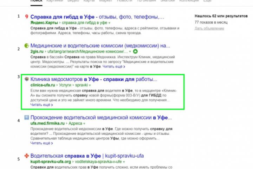This screenshot has width=253, height=169.
Task: Click 'voditelskaya-spravka-v-ufe' breadcrumb
Action: click(98, 162)
